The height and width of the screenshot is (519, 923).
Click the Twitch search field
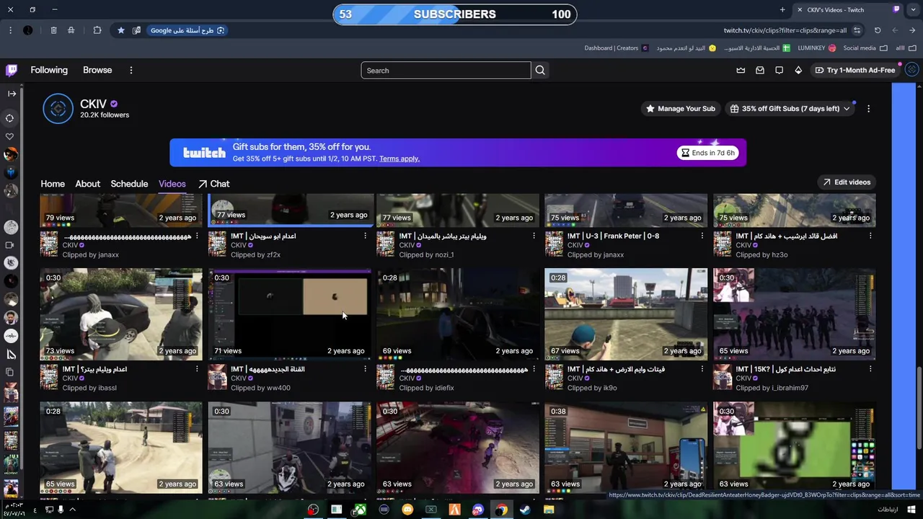pos(446,70)
